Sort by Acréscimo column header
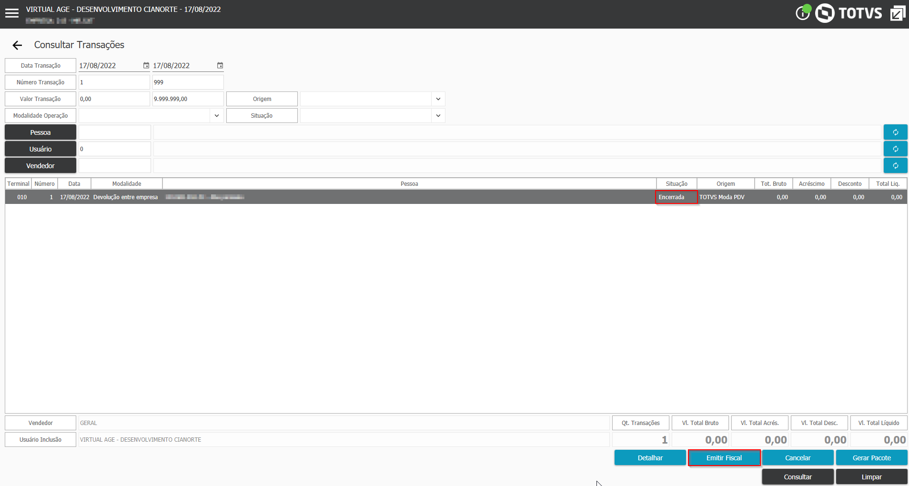The width and height of the screenshot is (909, 486). (x=812, y=184)
